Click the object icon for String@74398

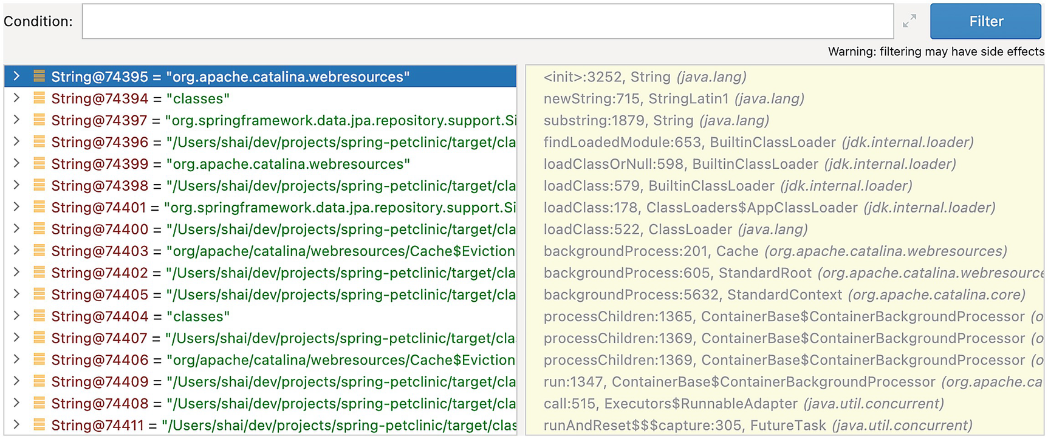click(39, 186)
